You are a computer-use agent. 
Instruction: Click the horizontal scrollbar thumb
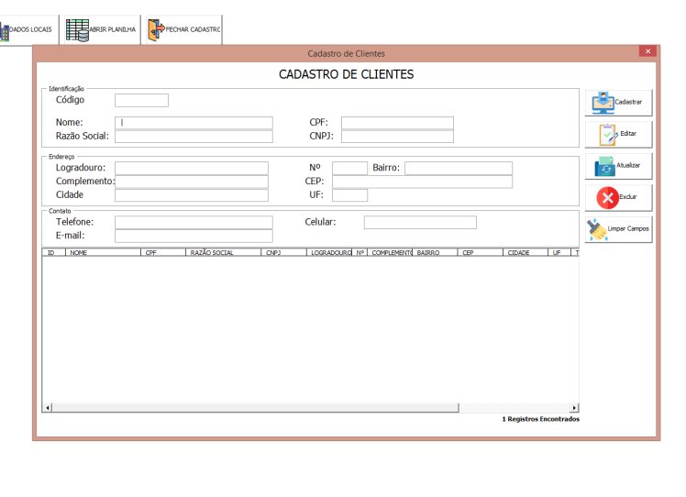coord(256,408)
